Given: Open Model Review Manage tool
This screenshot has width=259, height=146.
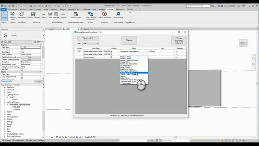Looking at the screenshot, I should tap(56, 15).
